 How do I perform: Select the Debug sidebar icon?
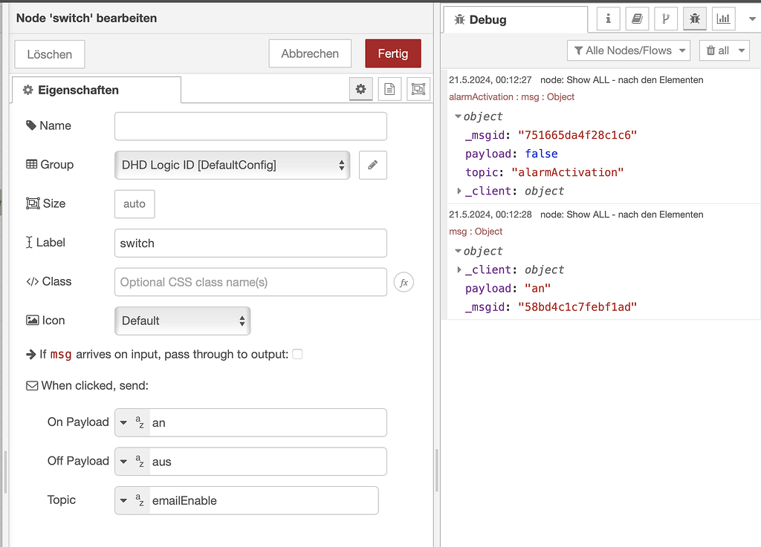click(694, 19)
